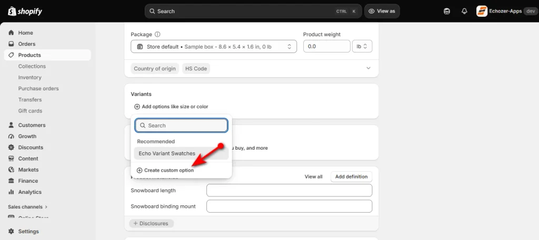Click the Analytics bar chart icon
The height and width of the screenshot is (240, 539).
12,192
